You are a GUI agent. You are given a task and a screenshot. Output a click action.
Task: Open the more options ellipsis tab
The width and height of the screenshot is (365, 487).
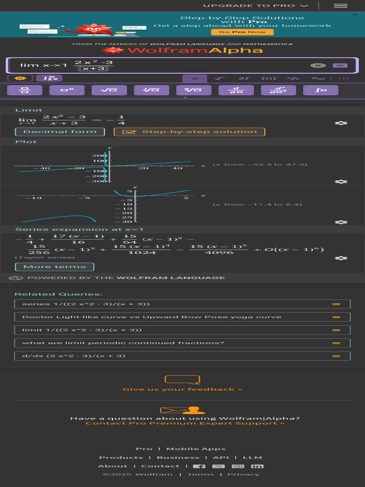(344, 78)
